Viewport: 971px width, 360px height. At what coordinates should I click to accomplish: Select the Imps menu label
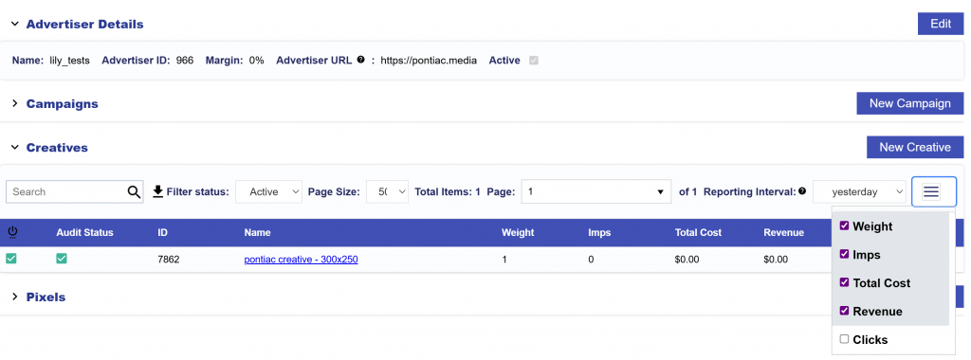pos(867,254)
